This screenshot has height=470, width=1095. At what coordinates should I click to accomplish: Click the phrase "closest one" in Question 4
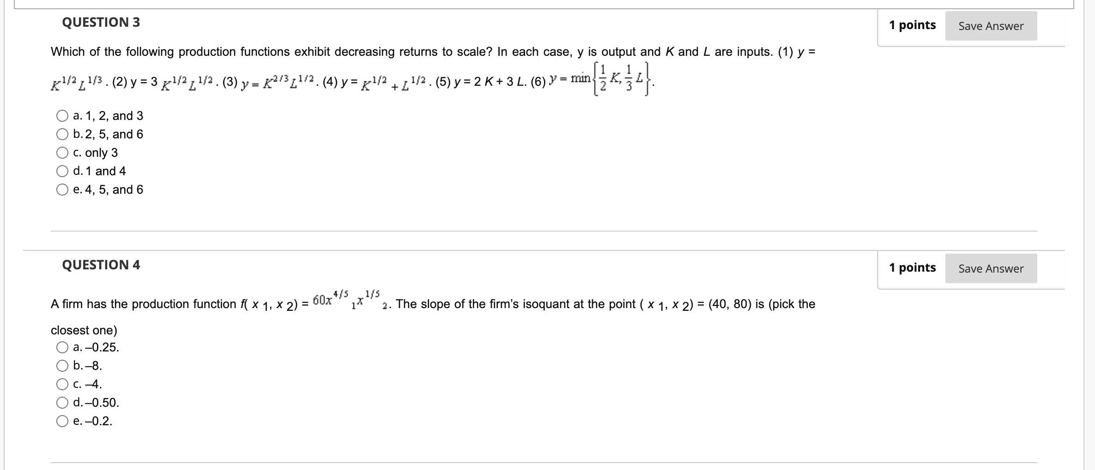[83, 330]
